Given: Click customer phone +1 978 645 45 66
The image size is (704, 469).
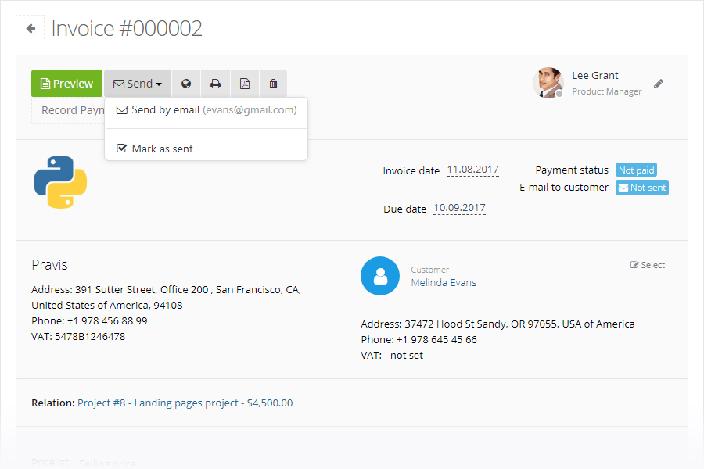Looking at the screenshot, I should pos(436,340).
